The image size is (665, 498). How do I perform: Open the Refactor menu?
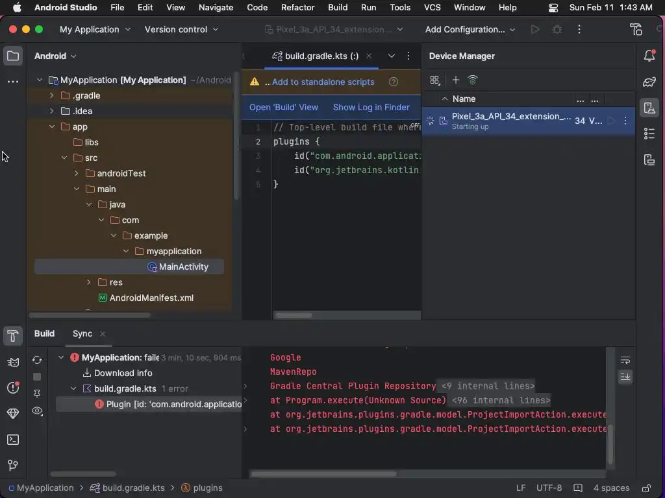tap(297, 7)
